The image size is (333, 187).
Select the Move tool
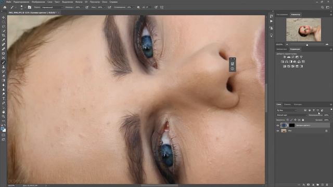point(4,17)
